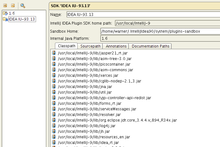Select the cglib-nodep-2.1_3.jar classpath entry
The image size is (220, 147).
100,81
